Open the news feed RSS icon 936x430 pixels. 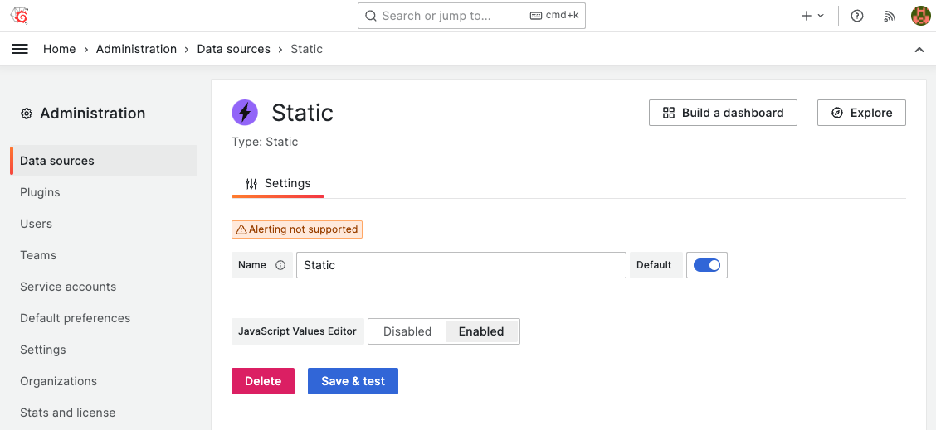point(890,16)
